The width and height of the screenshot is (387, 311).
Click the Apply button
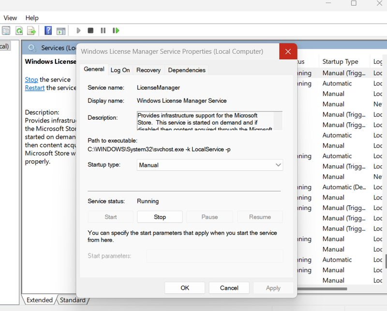tap(273, 288)
